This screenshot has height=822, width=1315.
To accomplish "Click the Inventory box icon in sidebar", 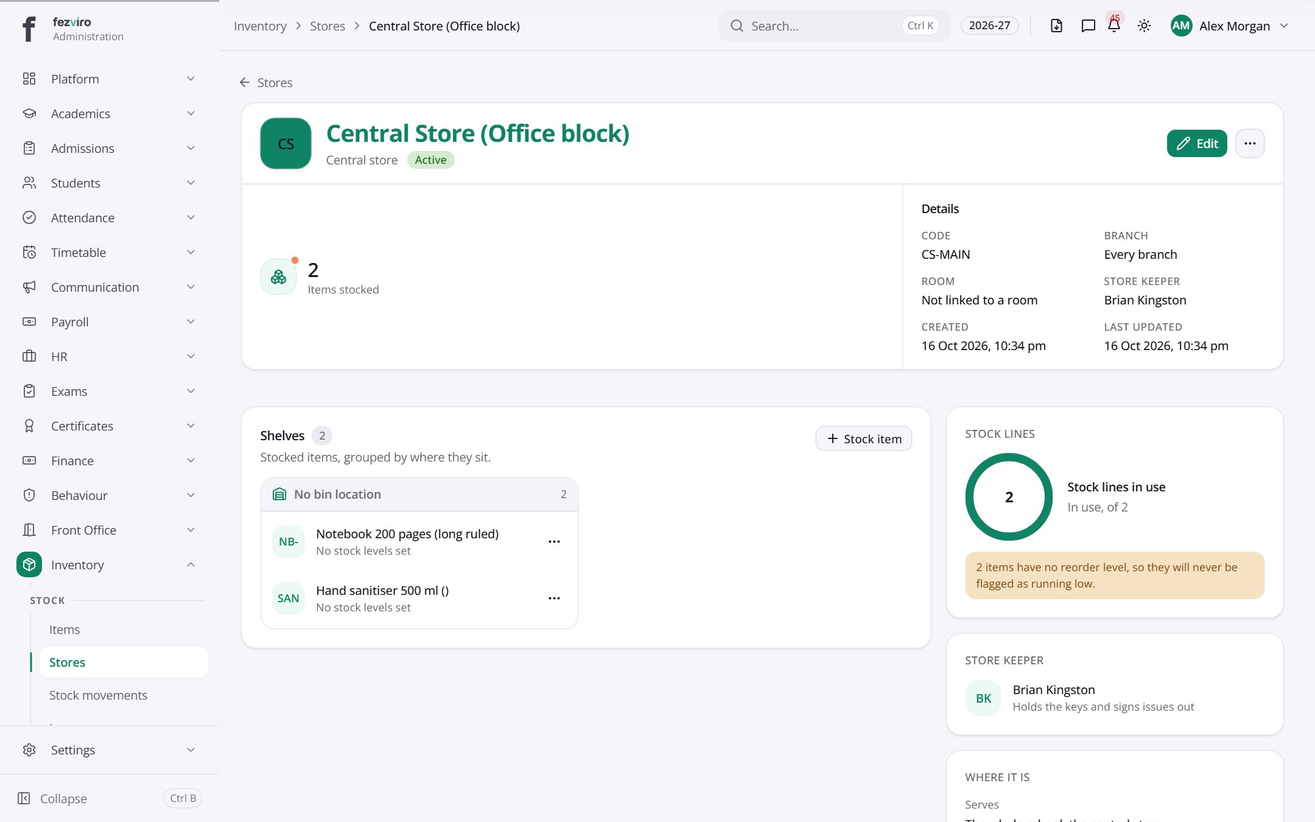I will tap(29, 564).
